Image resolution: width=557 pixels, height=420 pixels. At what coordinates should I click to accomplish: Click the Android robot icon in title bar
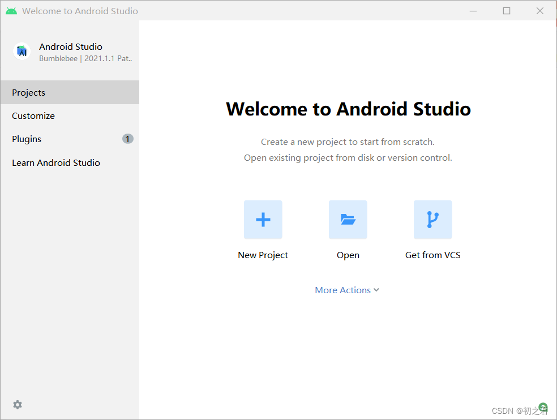(x=10, y=10)
